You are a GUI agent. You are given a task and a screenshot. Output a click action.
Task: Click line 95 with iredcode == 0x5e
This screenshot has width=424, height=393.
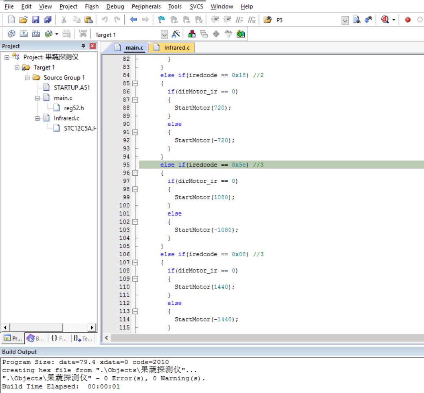281,165
